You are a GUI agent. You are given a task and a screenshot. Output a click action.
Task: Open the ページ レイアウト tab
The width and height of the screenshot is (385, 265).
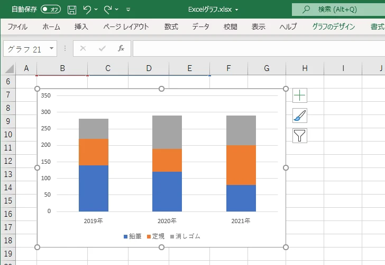point(126,26)
